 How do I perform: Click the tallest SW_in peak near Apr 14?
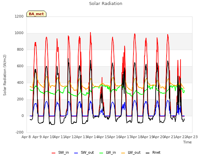pyautogui.click(x=90, y=32)
